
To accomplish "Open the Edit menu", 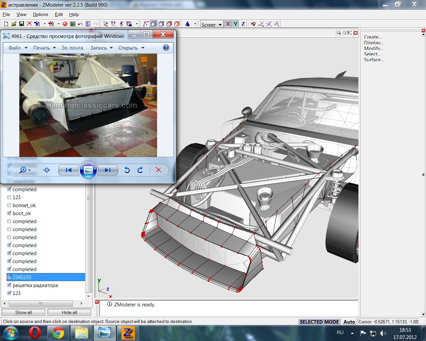I will [59, 15].
